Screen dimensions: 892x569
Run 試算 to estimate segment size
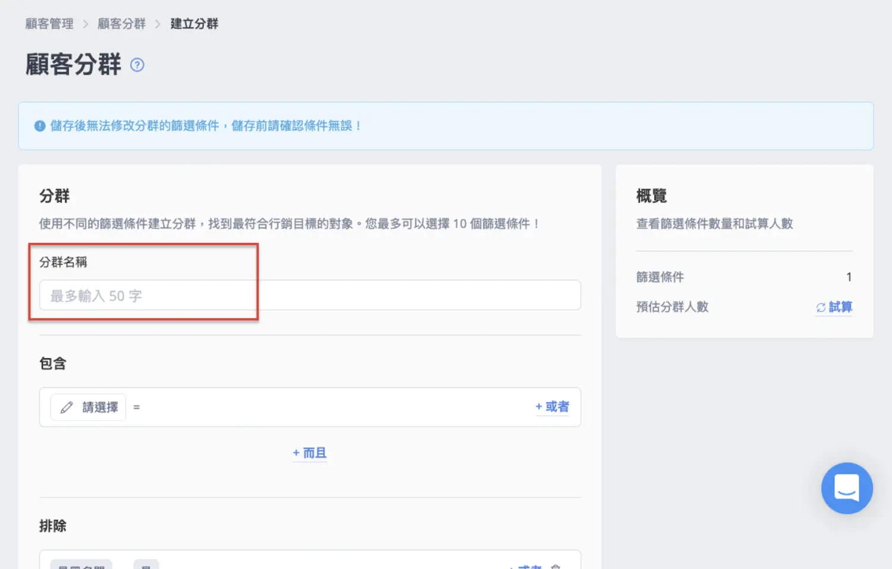coord(839,307)
